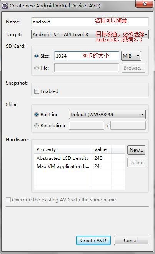155x254 pixels.
Task: Select the Max VM application heap row
Action: click(80, 166)
